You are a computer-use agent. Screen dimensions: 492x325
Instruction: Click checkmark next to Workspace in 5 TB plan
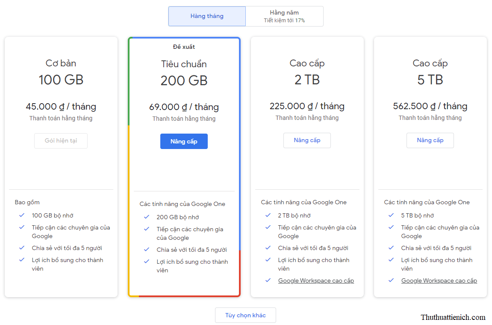tap(391, 280)
